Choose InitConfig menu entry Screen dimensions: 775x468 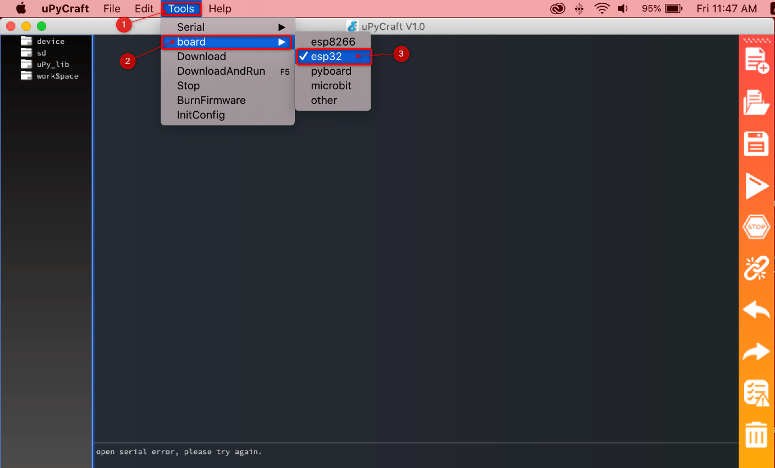[x=227, y=115]
